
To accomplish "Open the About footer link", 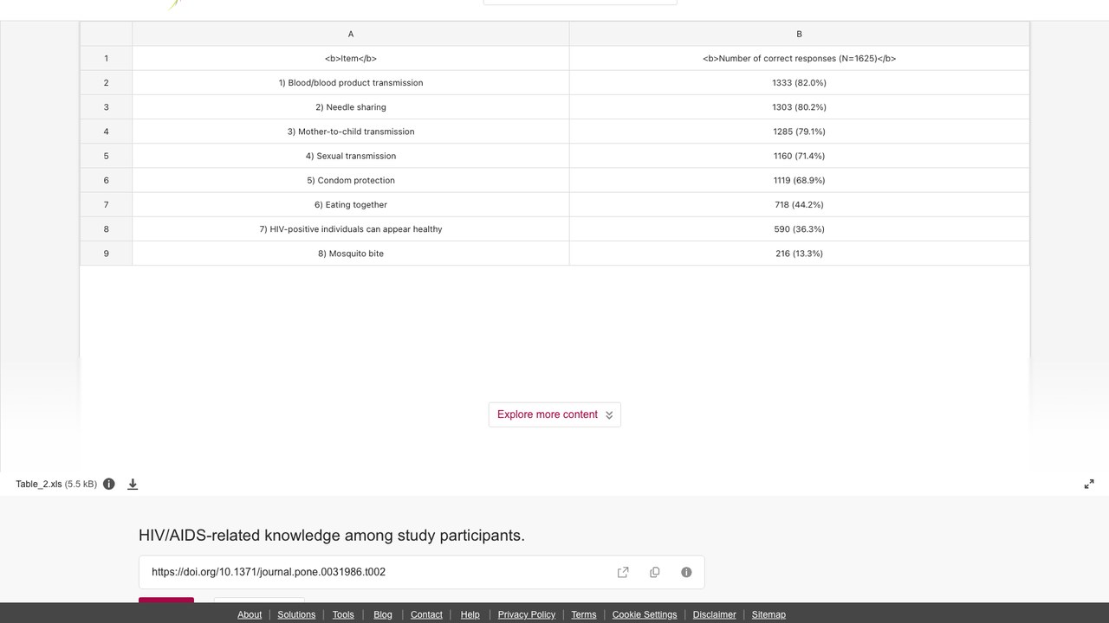I will coord(250,614).
